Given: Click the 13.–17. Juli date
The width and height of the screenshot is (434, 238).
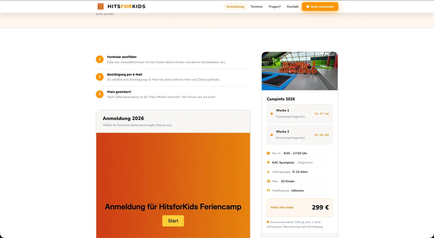Looking at the screenshot, I should (x=321, y=114).
